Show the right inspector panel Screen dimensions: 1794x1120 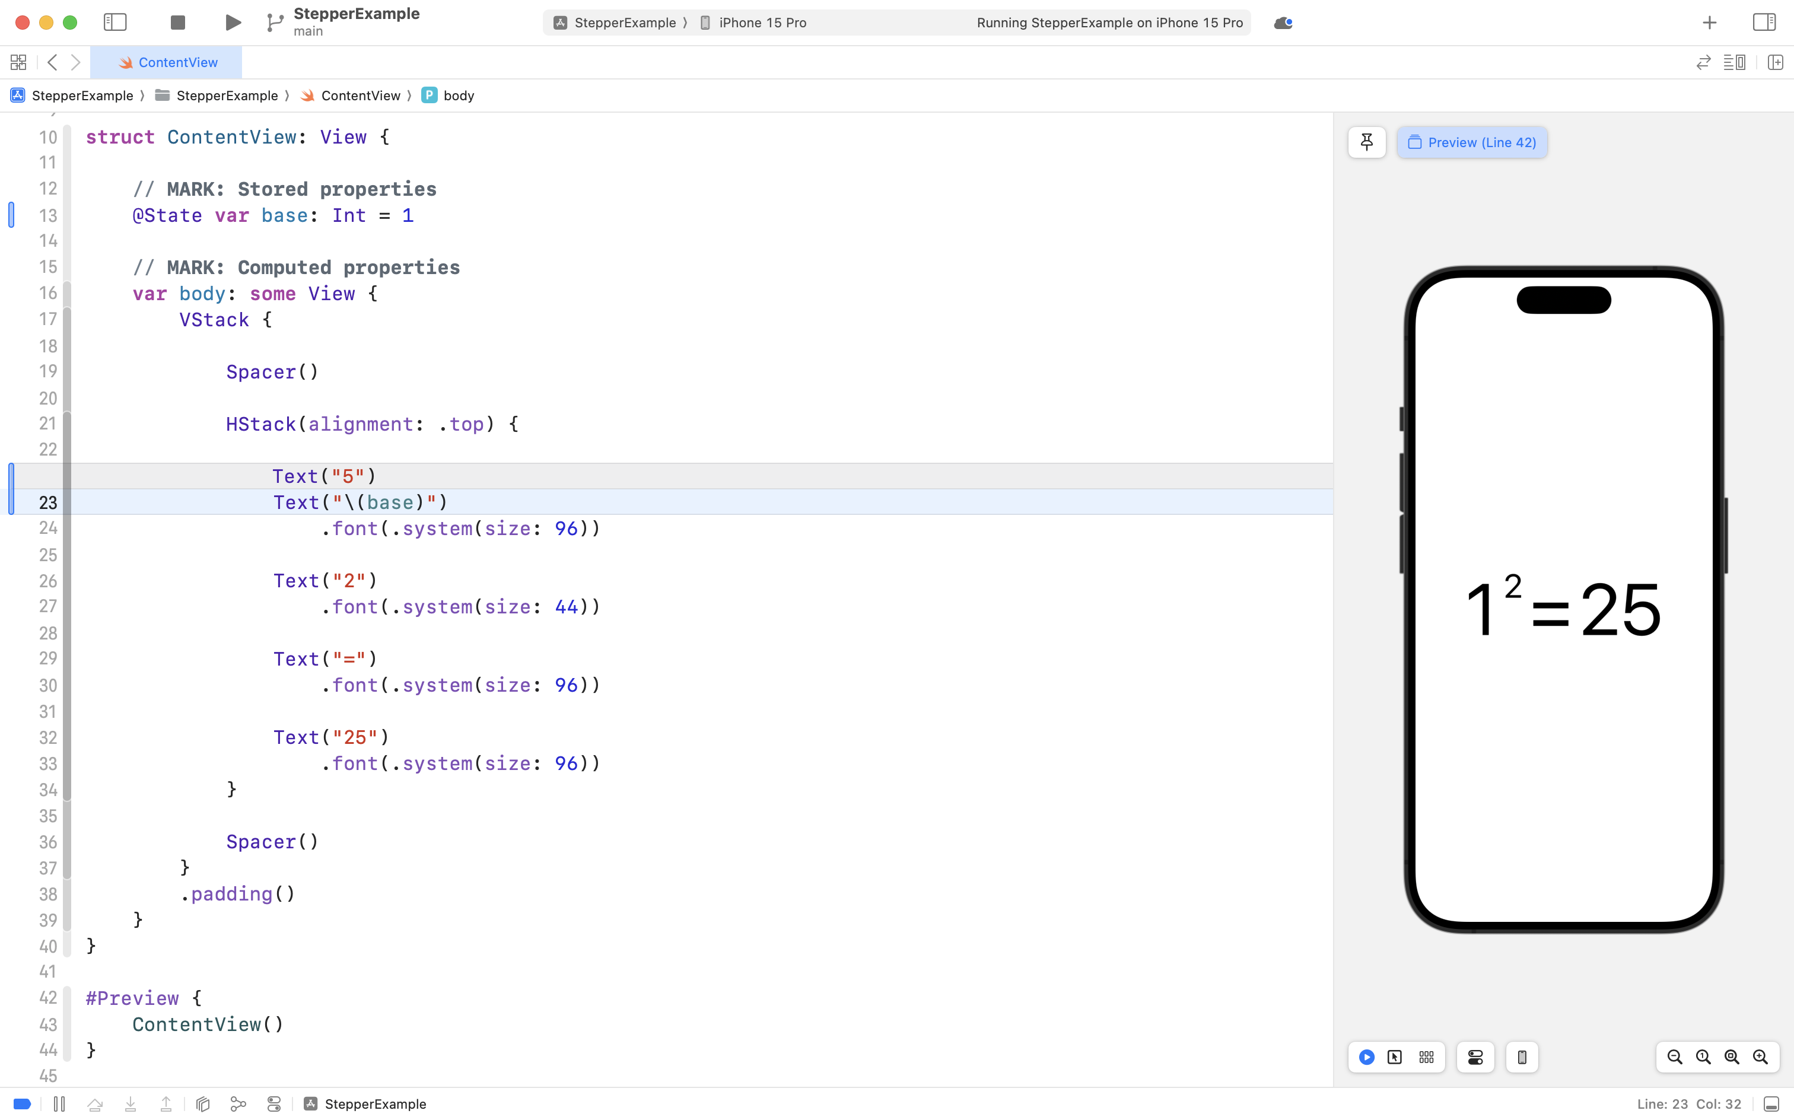coord(1765,22)
